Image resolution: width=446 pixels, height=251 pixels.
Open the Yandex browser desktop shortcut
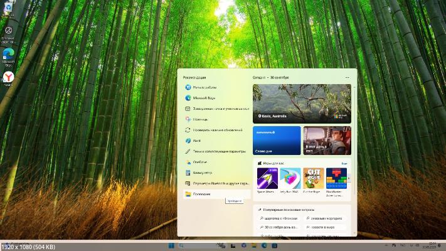(x=9, y=78)
